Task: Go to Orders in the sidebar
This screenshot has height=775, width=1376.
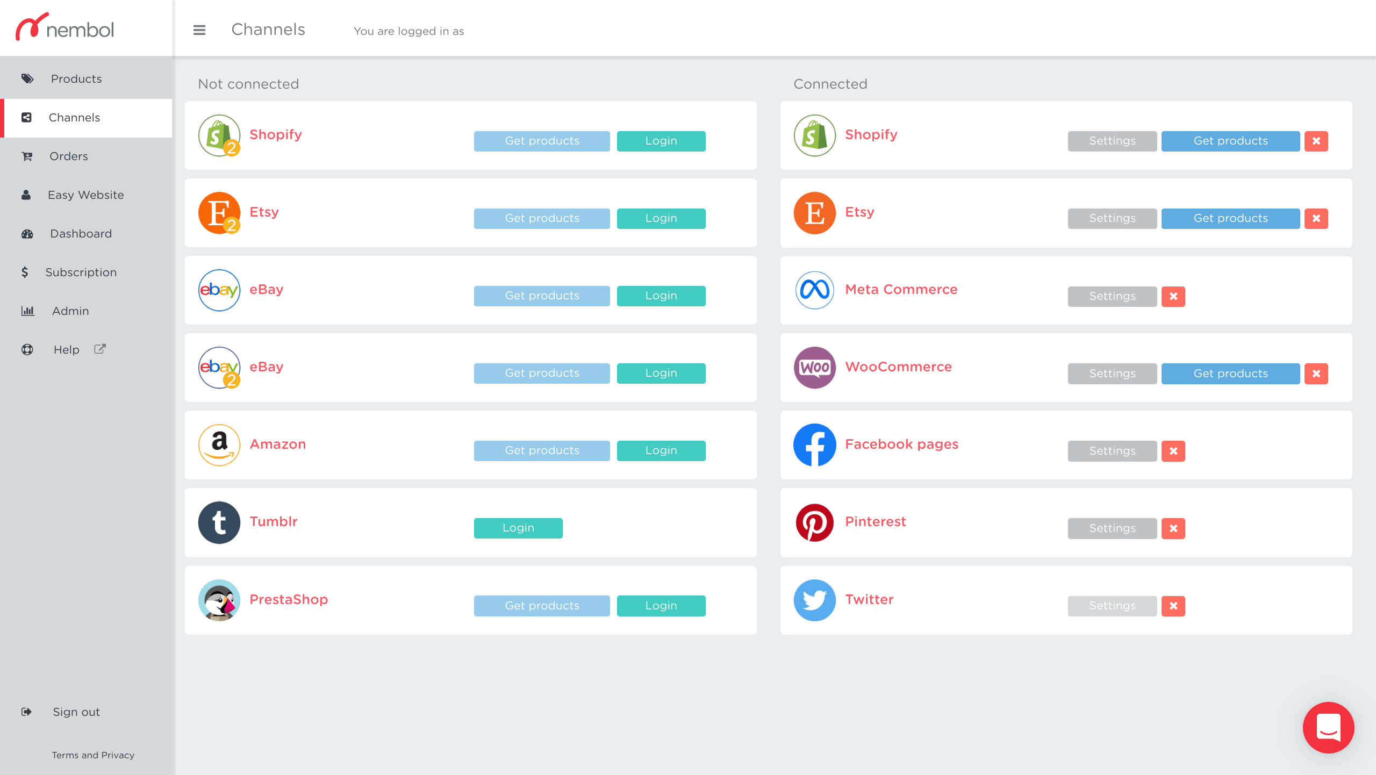Action: 86,156
